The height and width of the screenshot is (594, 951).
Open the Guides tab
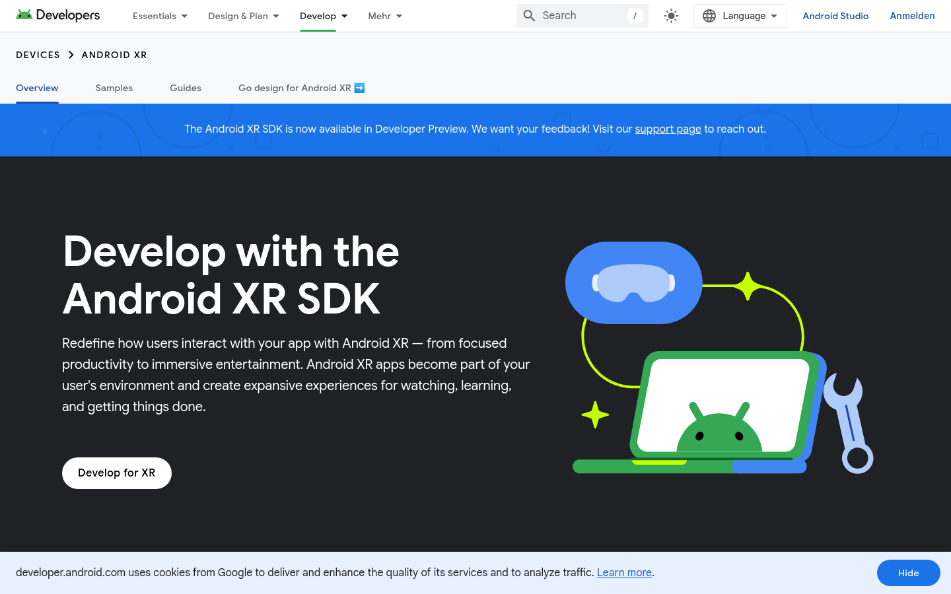click(186, 88)
